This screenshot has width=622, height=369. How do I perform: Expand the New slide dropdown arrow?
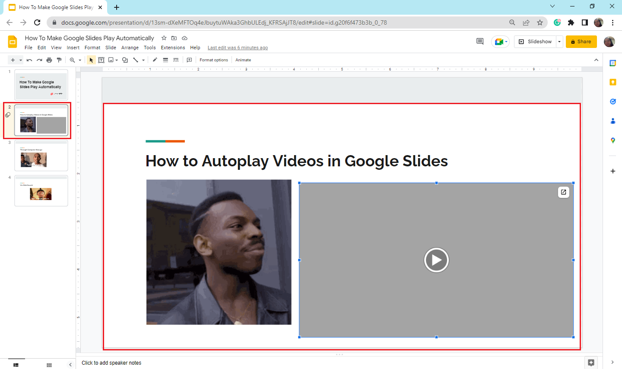pos(20,60)
